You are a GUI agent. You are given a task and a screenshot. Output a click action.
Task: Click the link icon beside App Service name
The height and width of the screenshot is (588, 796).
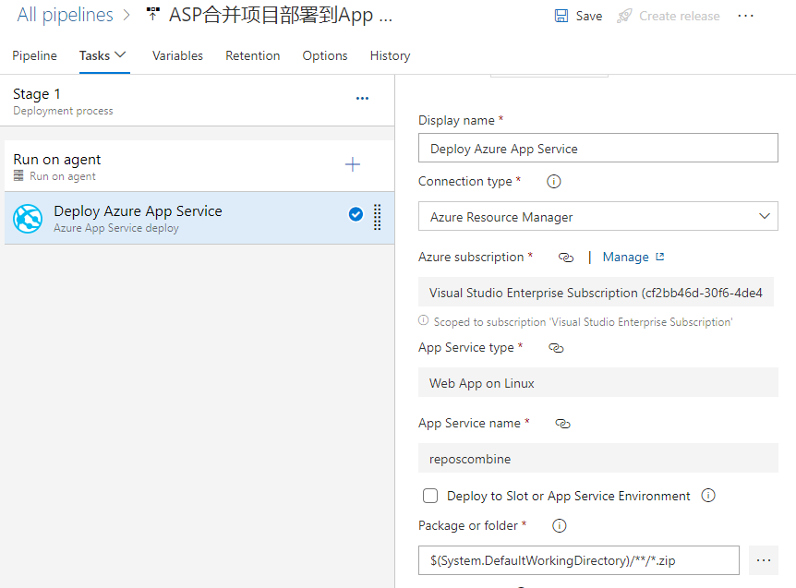(x=562, y=424)
